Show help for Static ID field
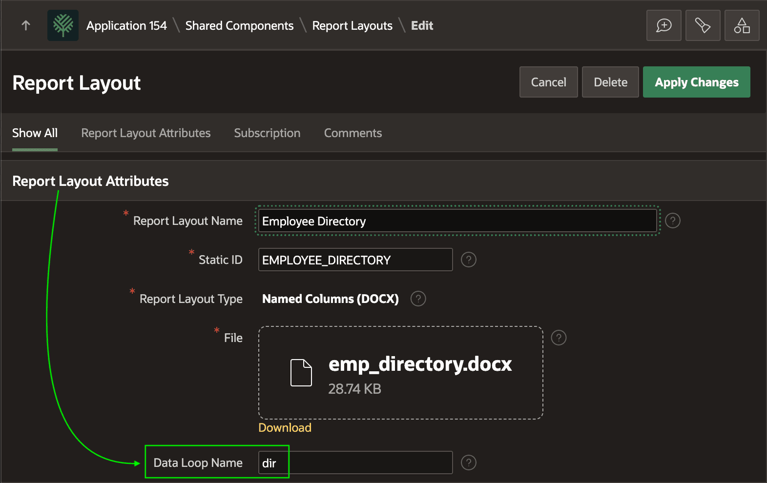Image resolution: width=767 pixels, height=483 pixels. click(x=469, y=260)
